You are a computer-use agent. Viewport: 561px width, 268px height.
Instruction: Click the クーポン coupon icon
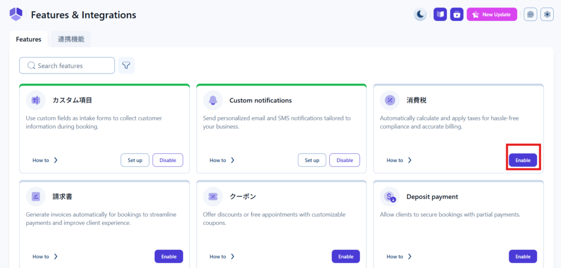213,197
